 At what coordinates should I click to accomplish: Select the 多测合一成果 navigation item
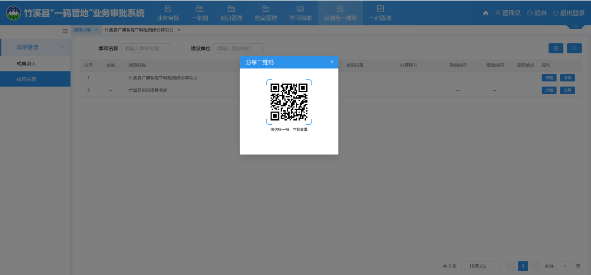(x=340, y=13)
